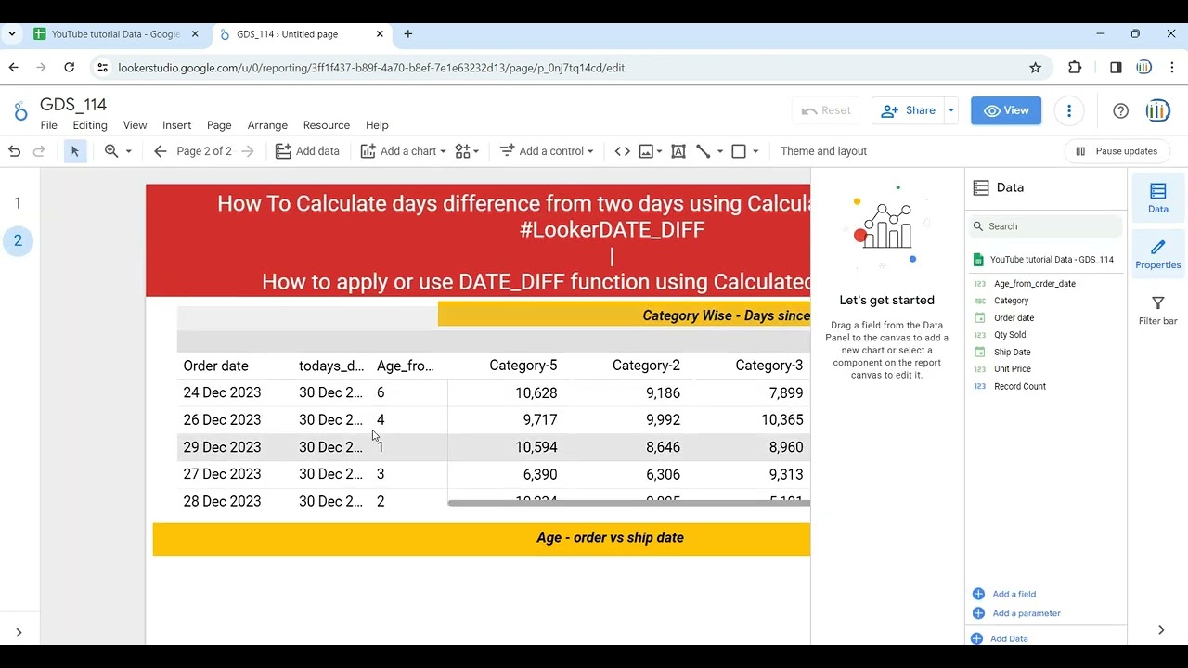Open the more options three-dot menu
This screenshot has height=668, width=1188.
[1069, 110]
